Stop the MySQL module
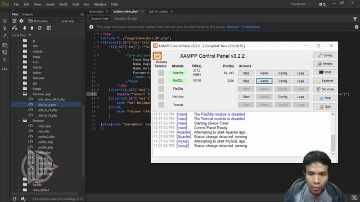The height and width of the screenshot is (202, 360). point(246,81)
